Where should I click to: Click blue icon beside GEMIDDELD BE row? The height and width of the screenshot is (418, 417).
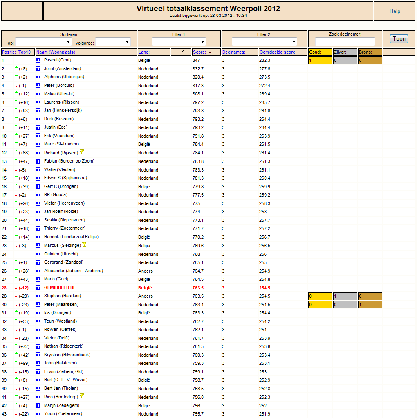tap(38, 288)
